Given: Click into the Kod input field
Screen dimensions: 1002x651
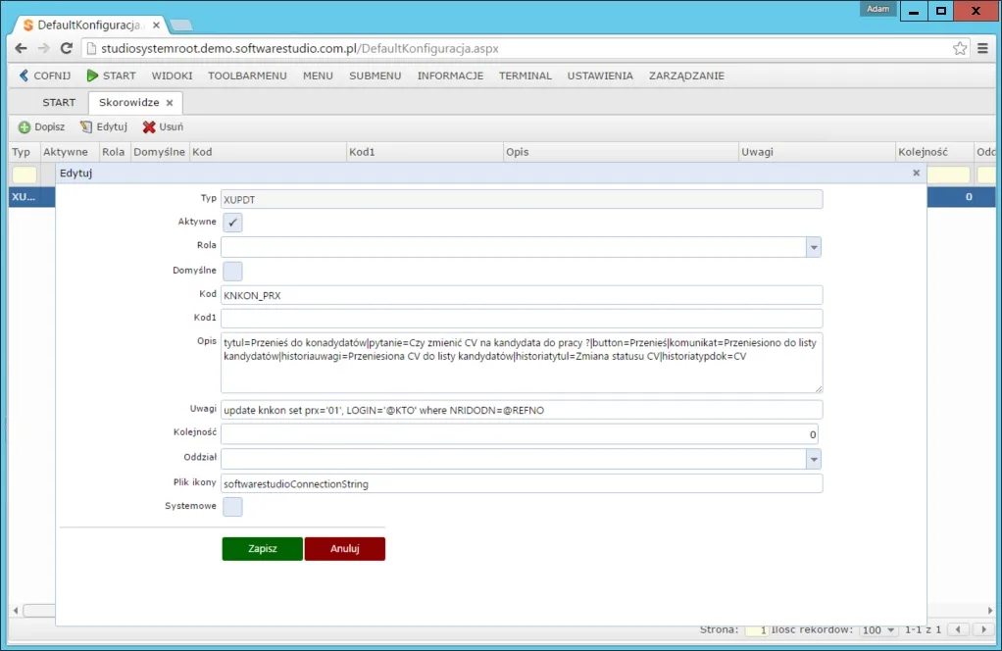Looking at the screenshot, I should coord(522,296).
